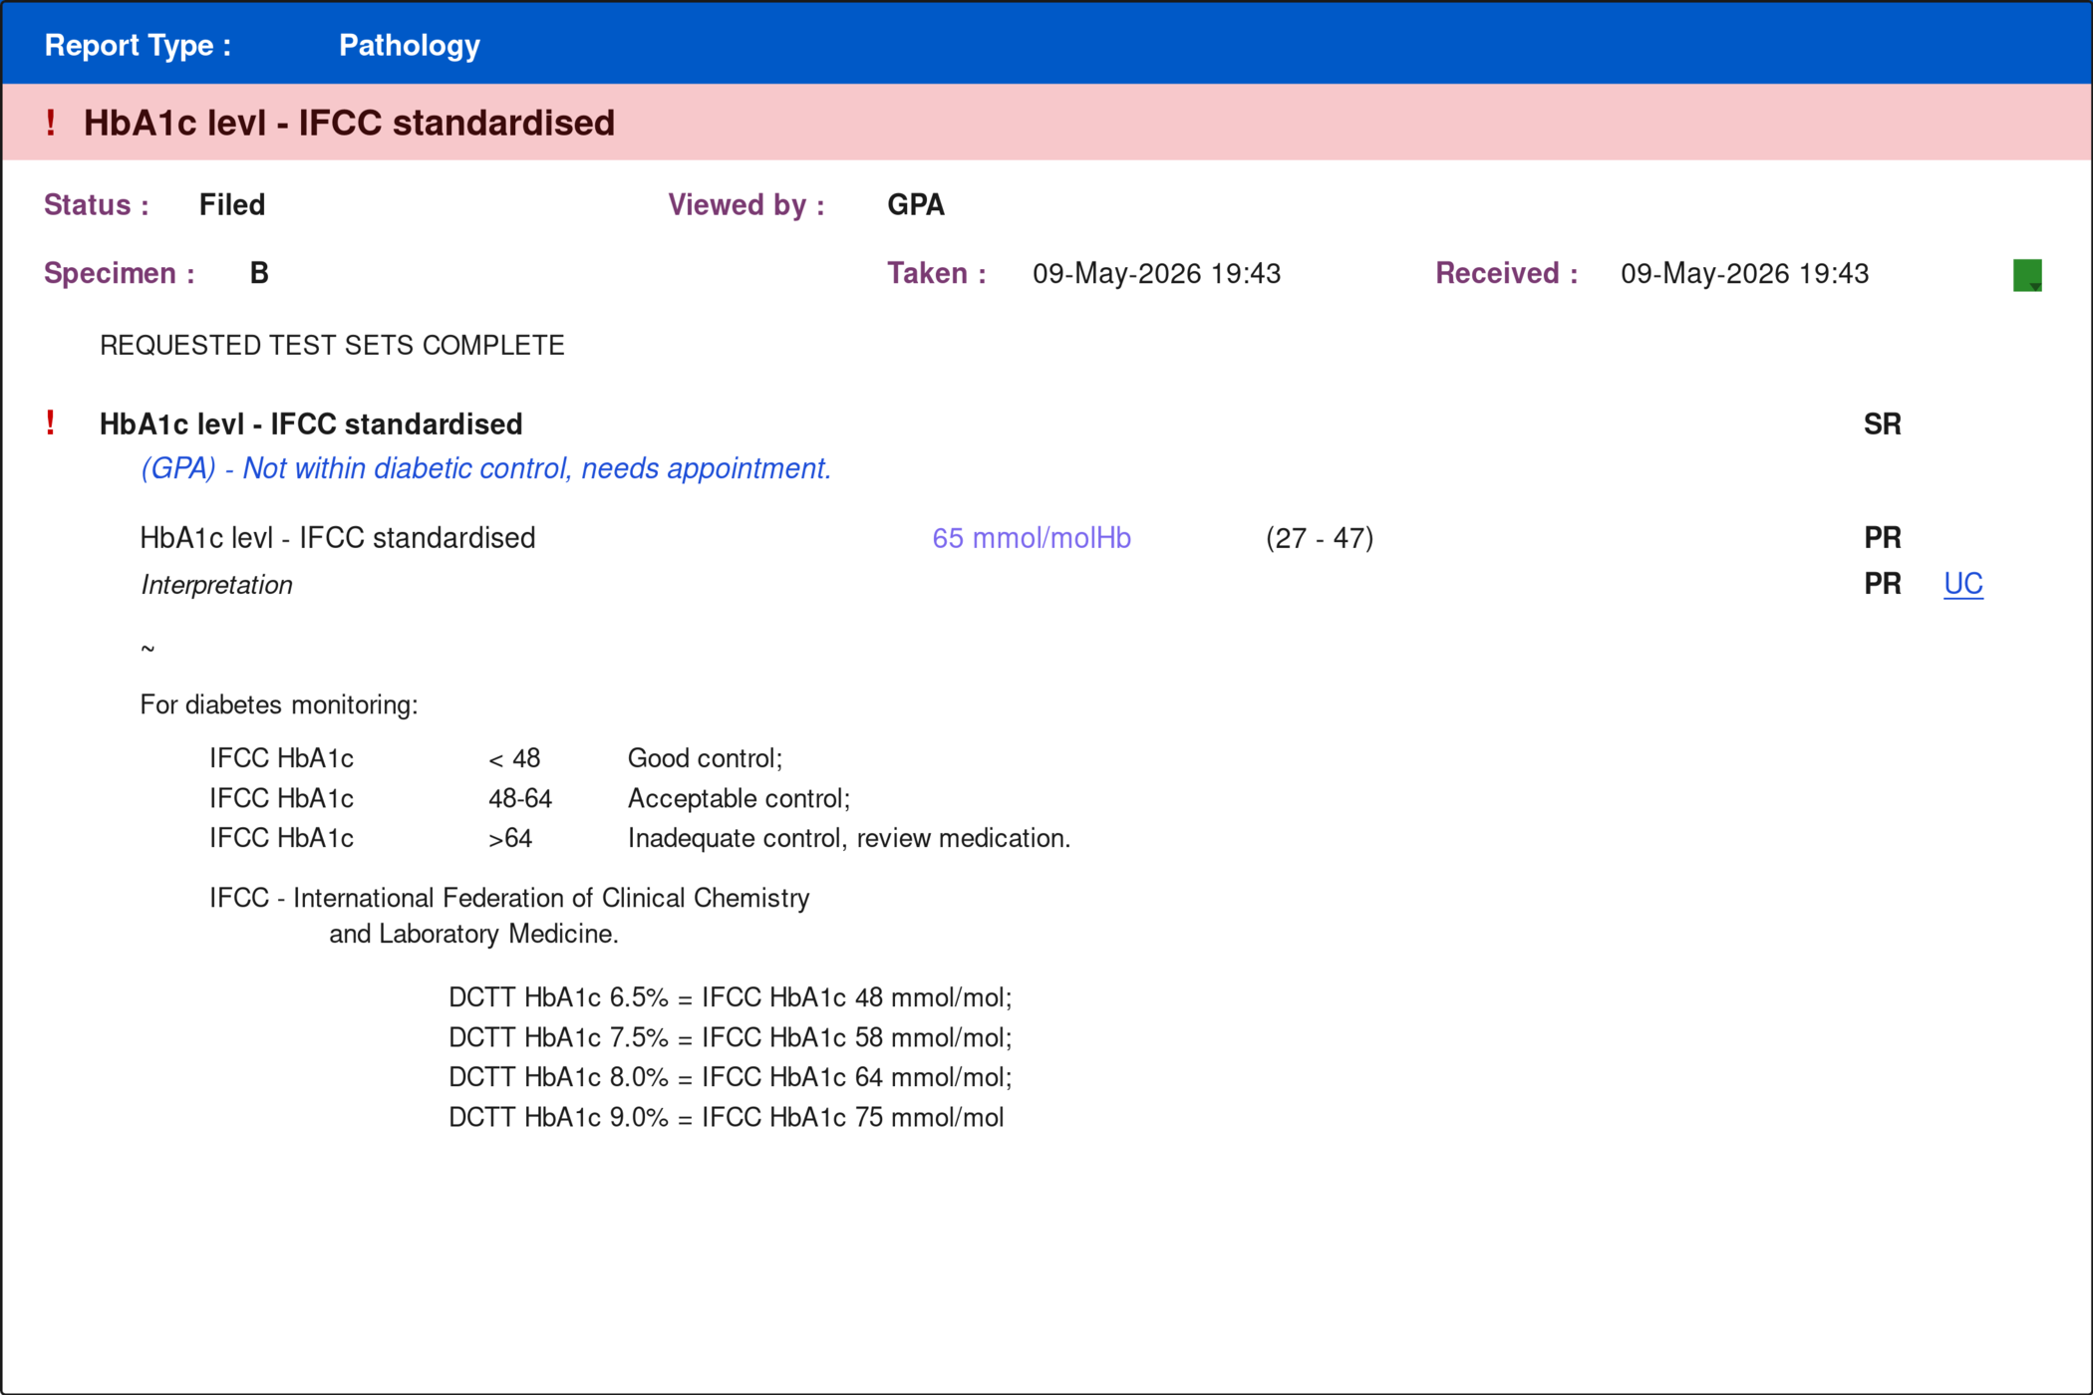Click 'REQUESTED TEST SETS COMPLETE' line
Image resolution: width=2093 pixels, height=1395 pixels.
332,345
